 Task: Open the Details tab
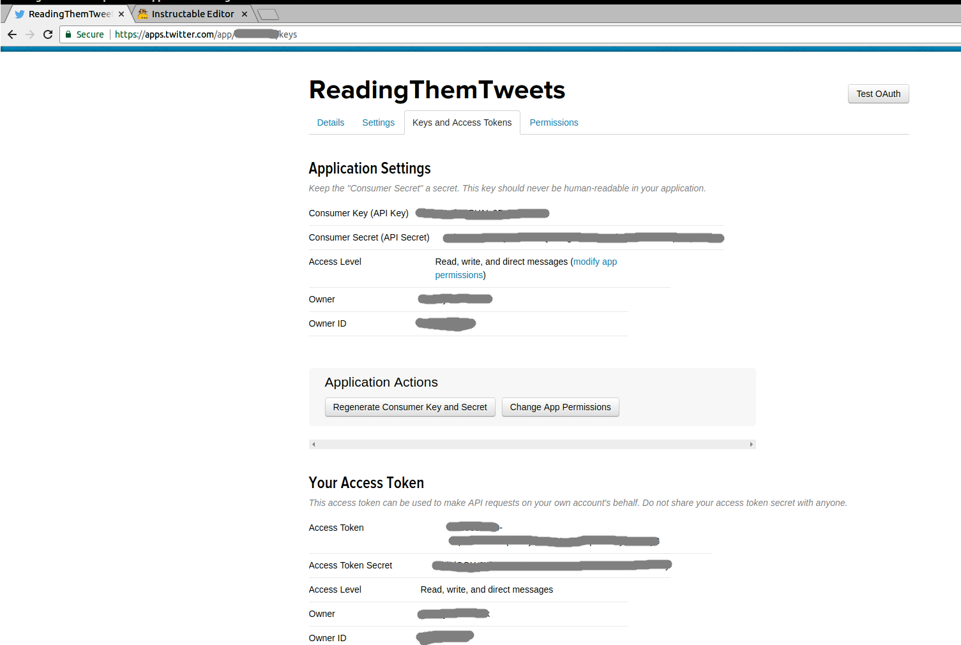[x=331, y=122]
